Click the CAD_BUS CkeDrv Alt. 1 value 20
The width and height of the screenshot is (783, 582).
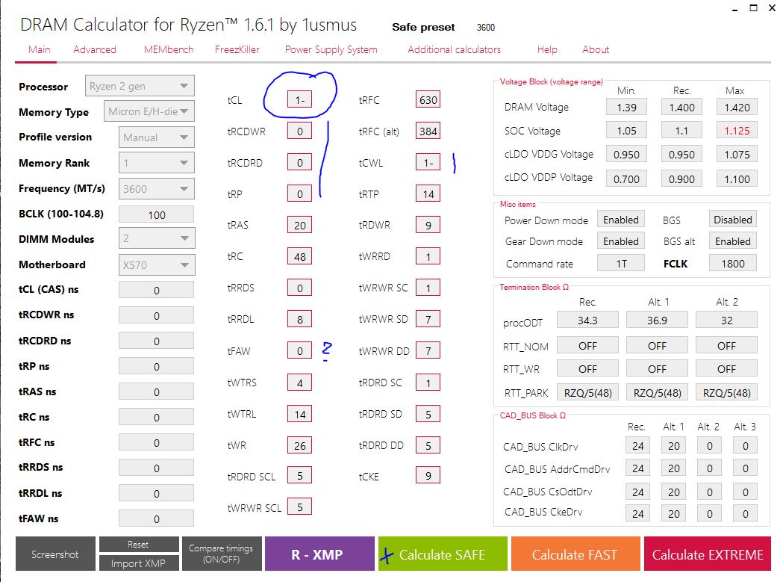pyautogui.click(x=673, y=513)
